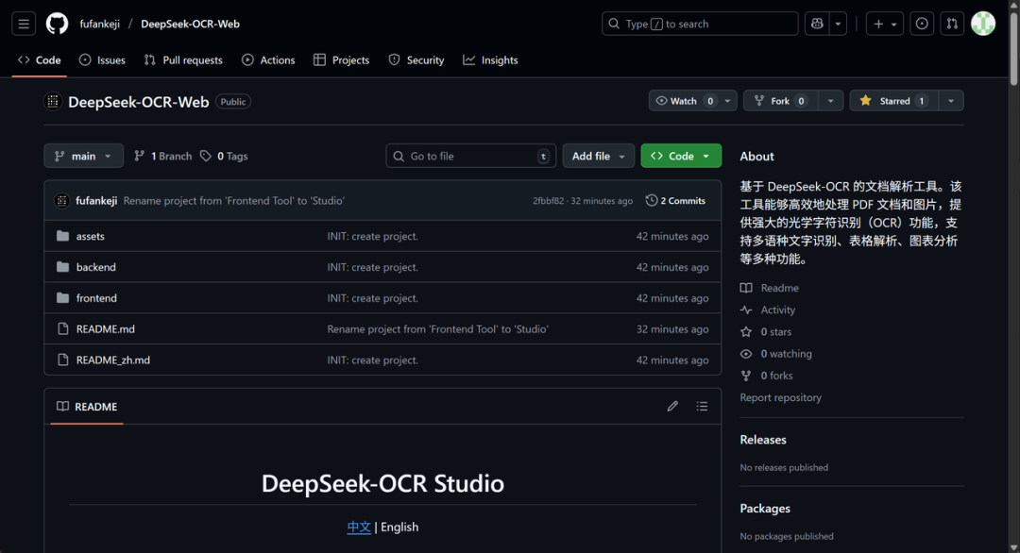
Task: Click the eye icon beside 0 watching
Action: (x=746, y=354)
